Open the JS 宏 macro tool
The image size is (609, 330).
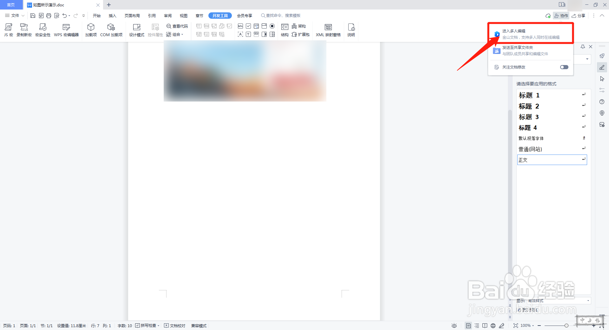[x=9, y=30]
